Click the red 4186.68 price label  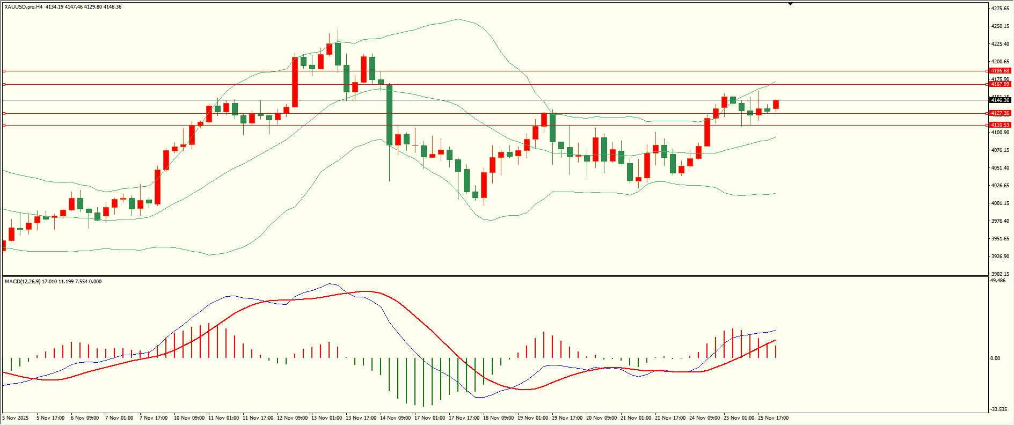coord(1000,71)
